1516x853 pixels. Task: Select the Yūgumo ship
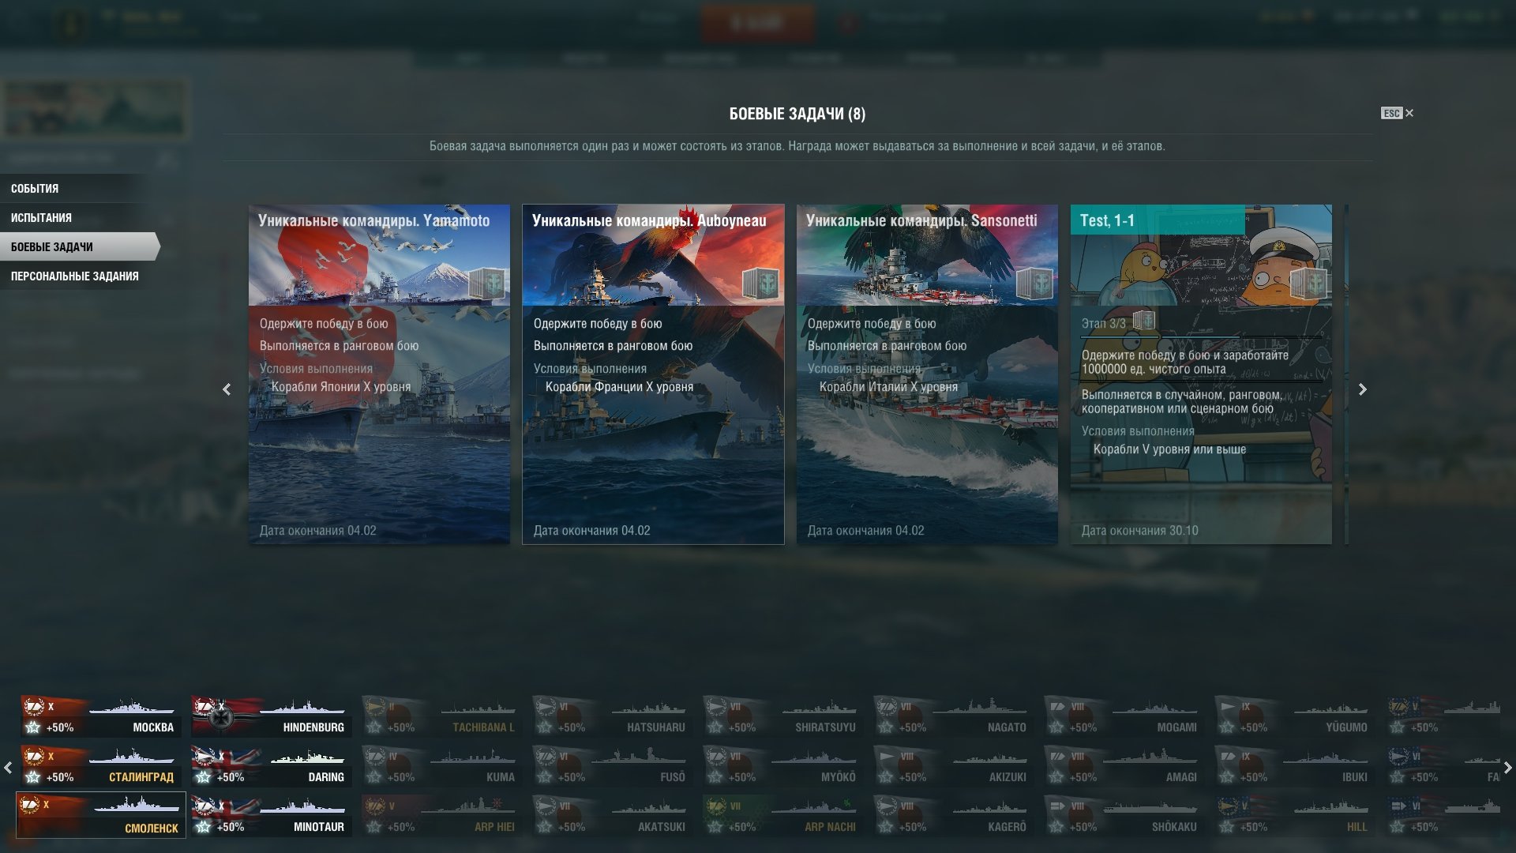click(1295, 716)
